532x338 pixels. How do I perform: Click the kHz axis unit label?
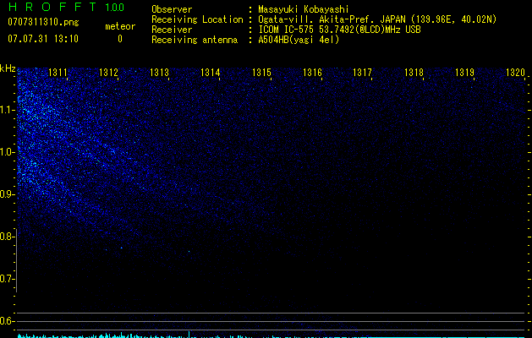pos(8,68)
